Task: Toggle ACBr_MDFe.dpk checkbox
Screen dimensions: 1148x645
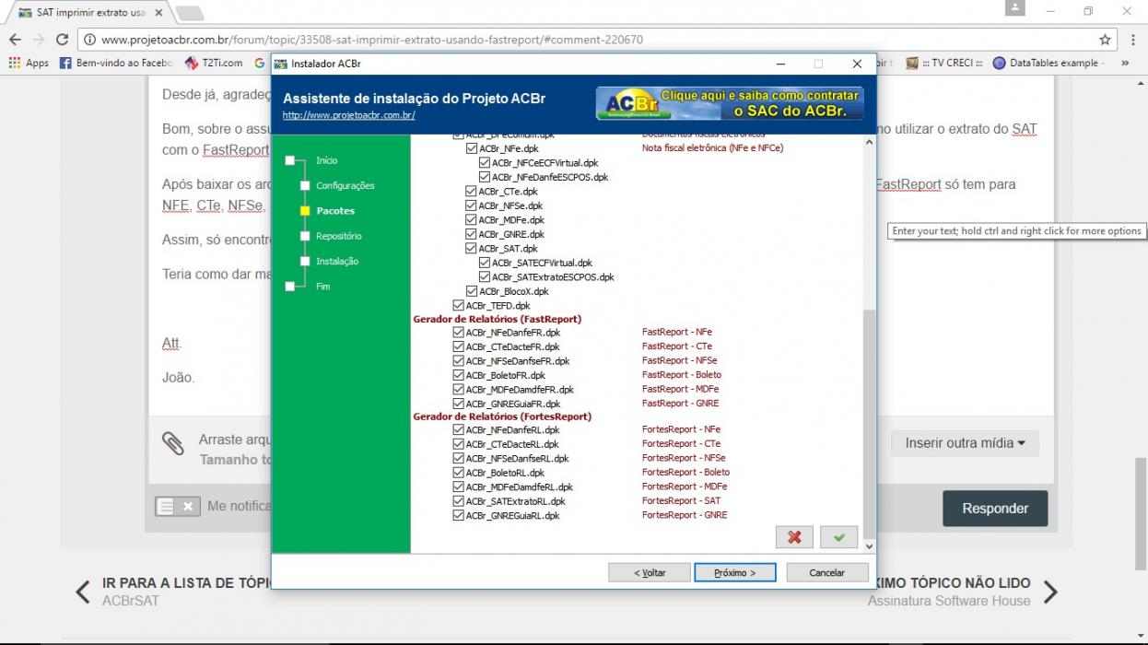Action: point(472,220)
